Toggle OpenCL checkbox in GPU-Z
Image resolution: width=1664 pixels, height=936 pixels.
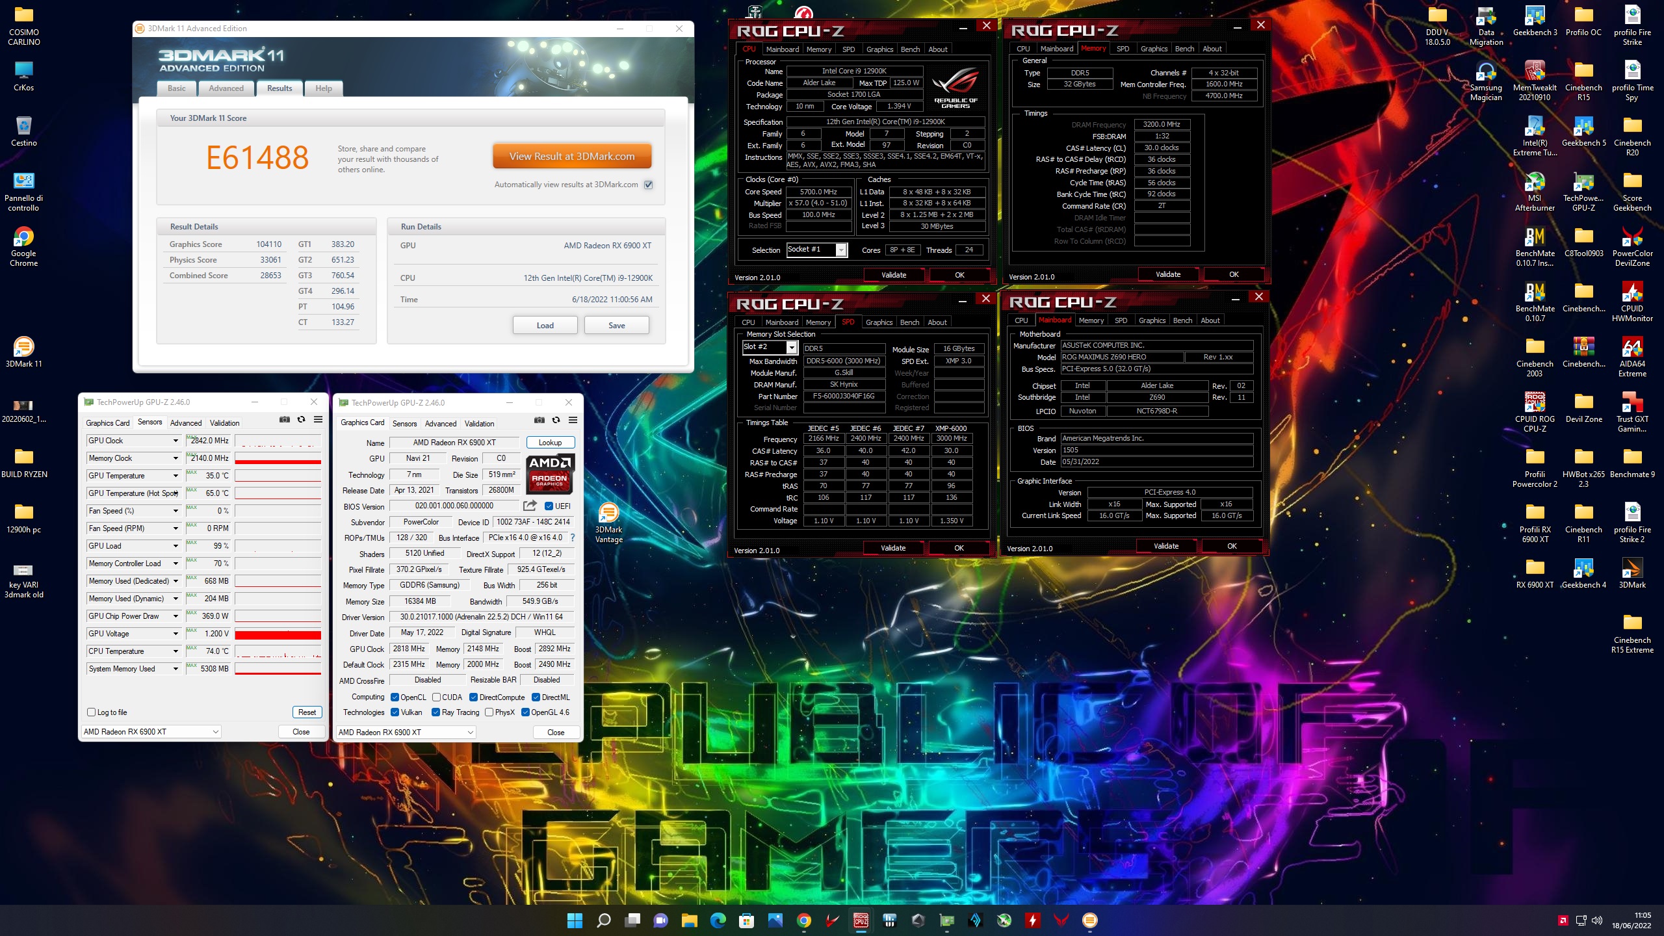[395, 697]
